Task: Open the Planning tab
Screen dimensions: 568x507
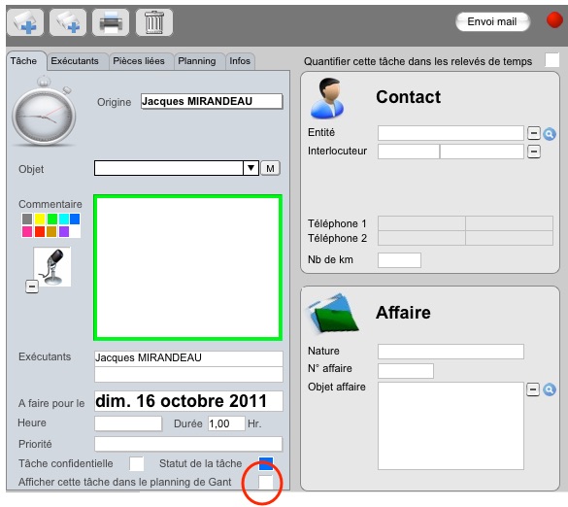Action: coord(197,61)
